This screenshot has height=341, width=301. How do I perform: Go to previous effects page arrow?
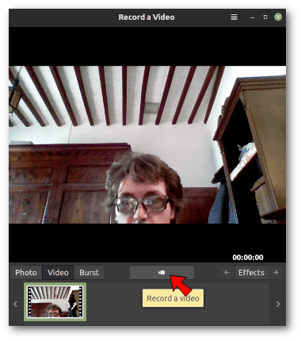click(227, 273)
